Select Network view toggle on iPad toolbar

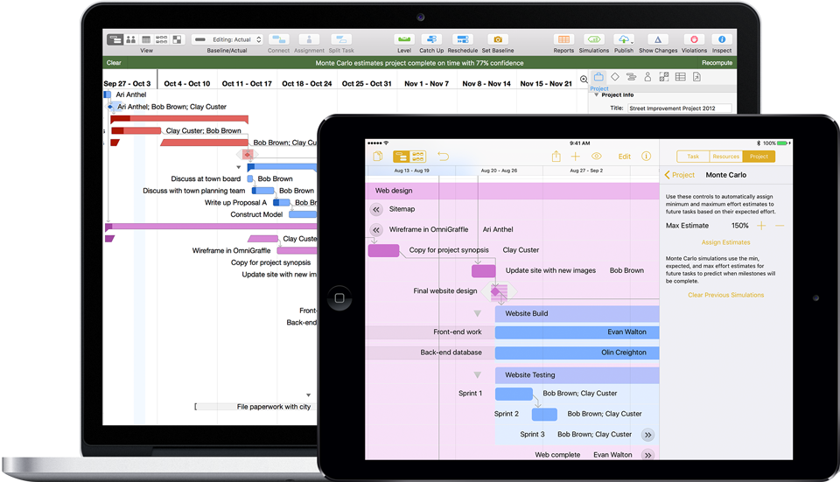[418, 157]
